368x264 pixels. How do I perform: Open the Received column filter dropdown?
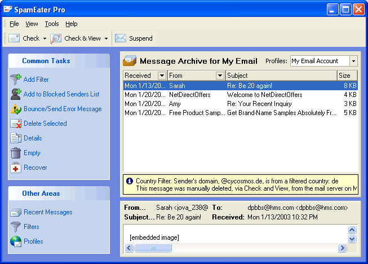pos(162,76)
